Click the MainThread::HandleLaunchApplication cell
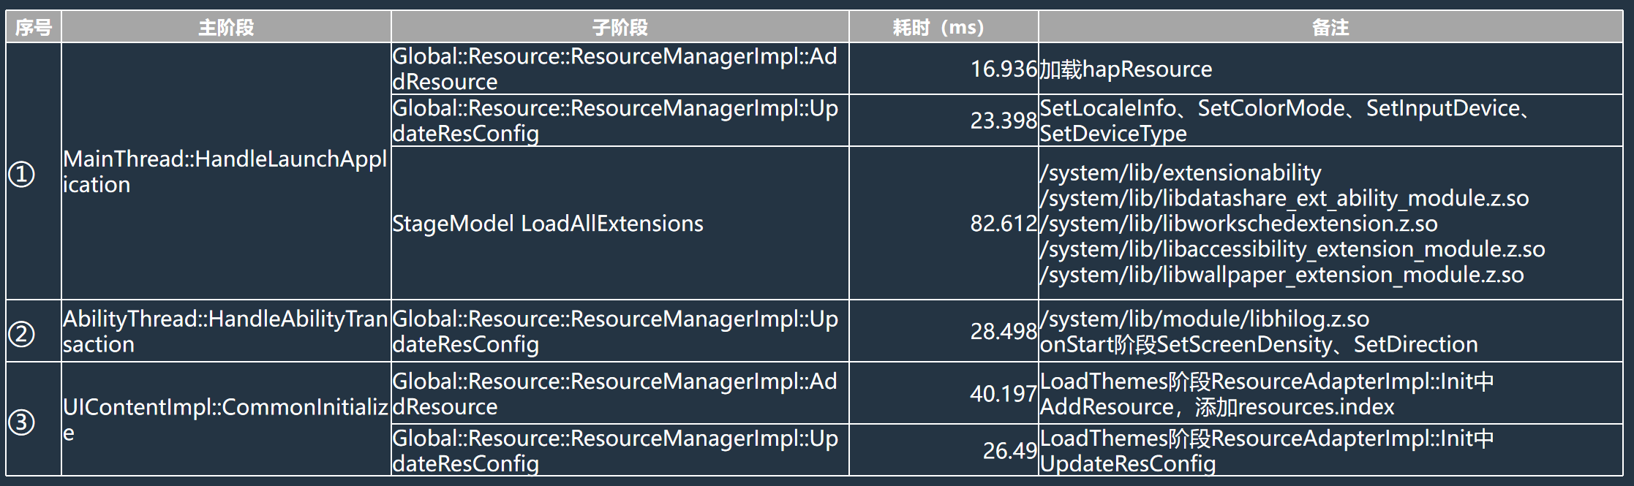 tap(225, 172)
